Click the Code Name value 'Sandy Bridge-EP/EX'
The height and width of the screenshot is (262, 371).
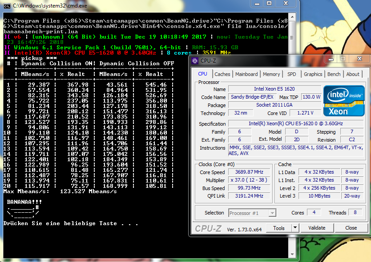point(252,97)
